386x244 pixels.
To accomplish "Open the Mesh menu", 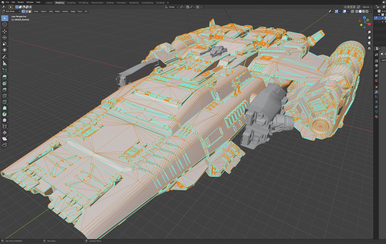I will (57, 11).
